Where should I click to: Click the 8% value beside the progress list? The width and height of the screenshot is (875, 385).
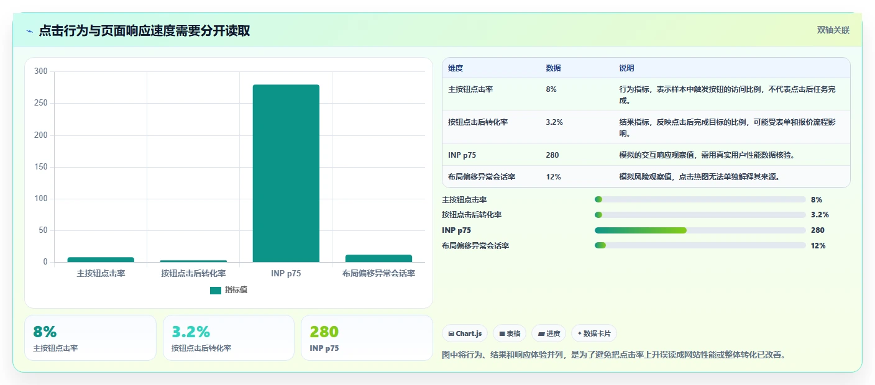(817, 199)
